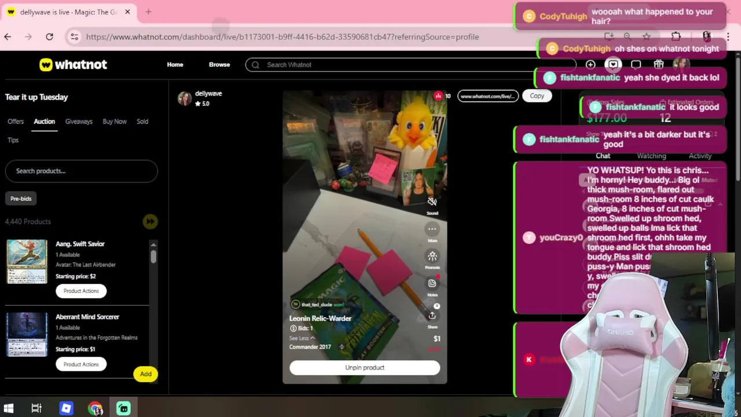Open the green app icon on taskbar
The image size is (741, 417).
click(123, 408)
